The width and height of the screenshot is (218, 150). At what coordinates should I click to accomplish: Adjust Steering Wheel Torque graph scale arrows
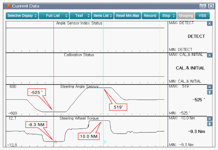pyautogui.click(x=209, y=124)
